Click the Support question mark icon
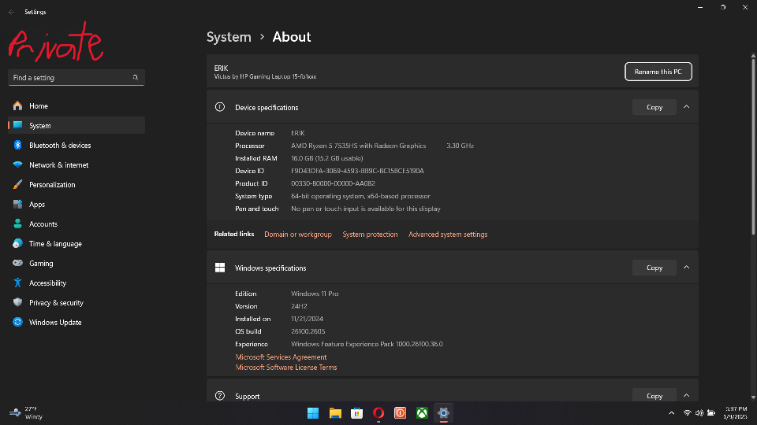The width and height of the screenshot is (757, 425). point(220,396)
